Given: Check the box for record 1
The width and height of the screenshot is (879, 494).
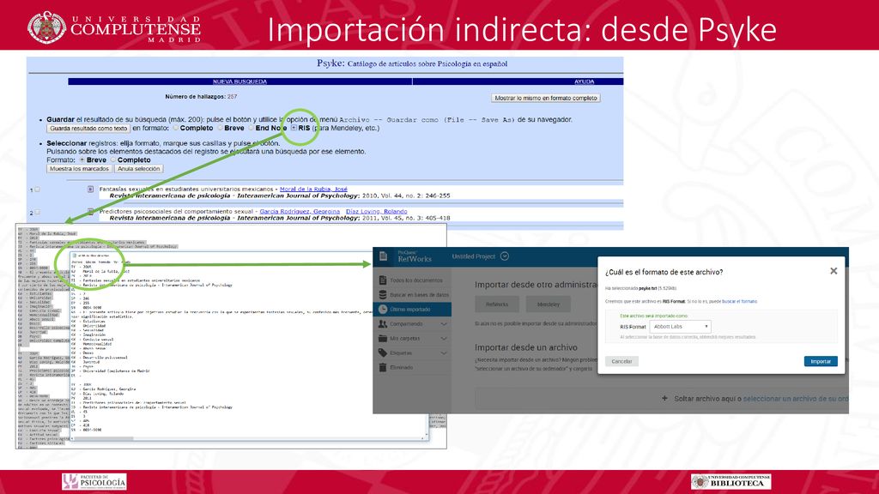Looking at the screenshot, I should [37, 190].
